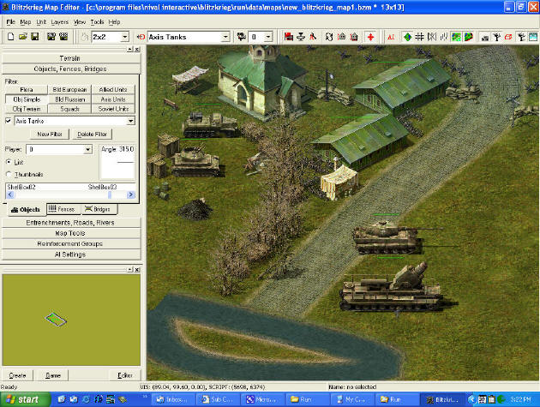Click the Delete Filter button
The height and width of the screenshot is (407, 540).
click(92, 134)
